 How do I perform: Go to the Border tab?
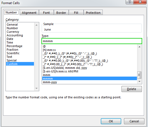click(x=61, y=13)
